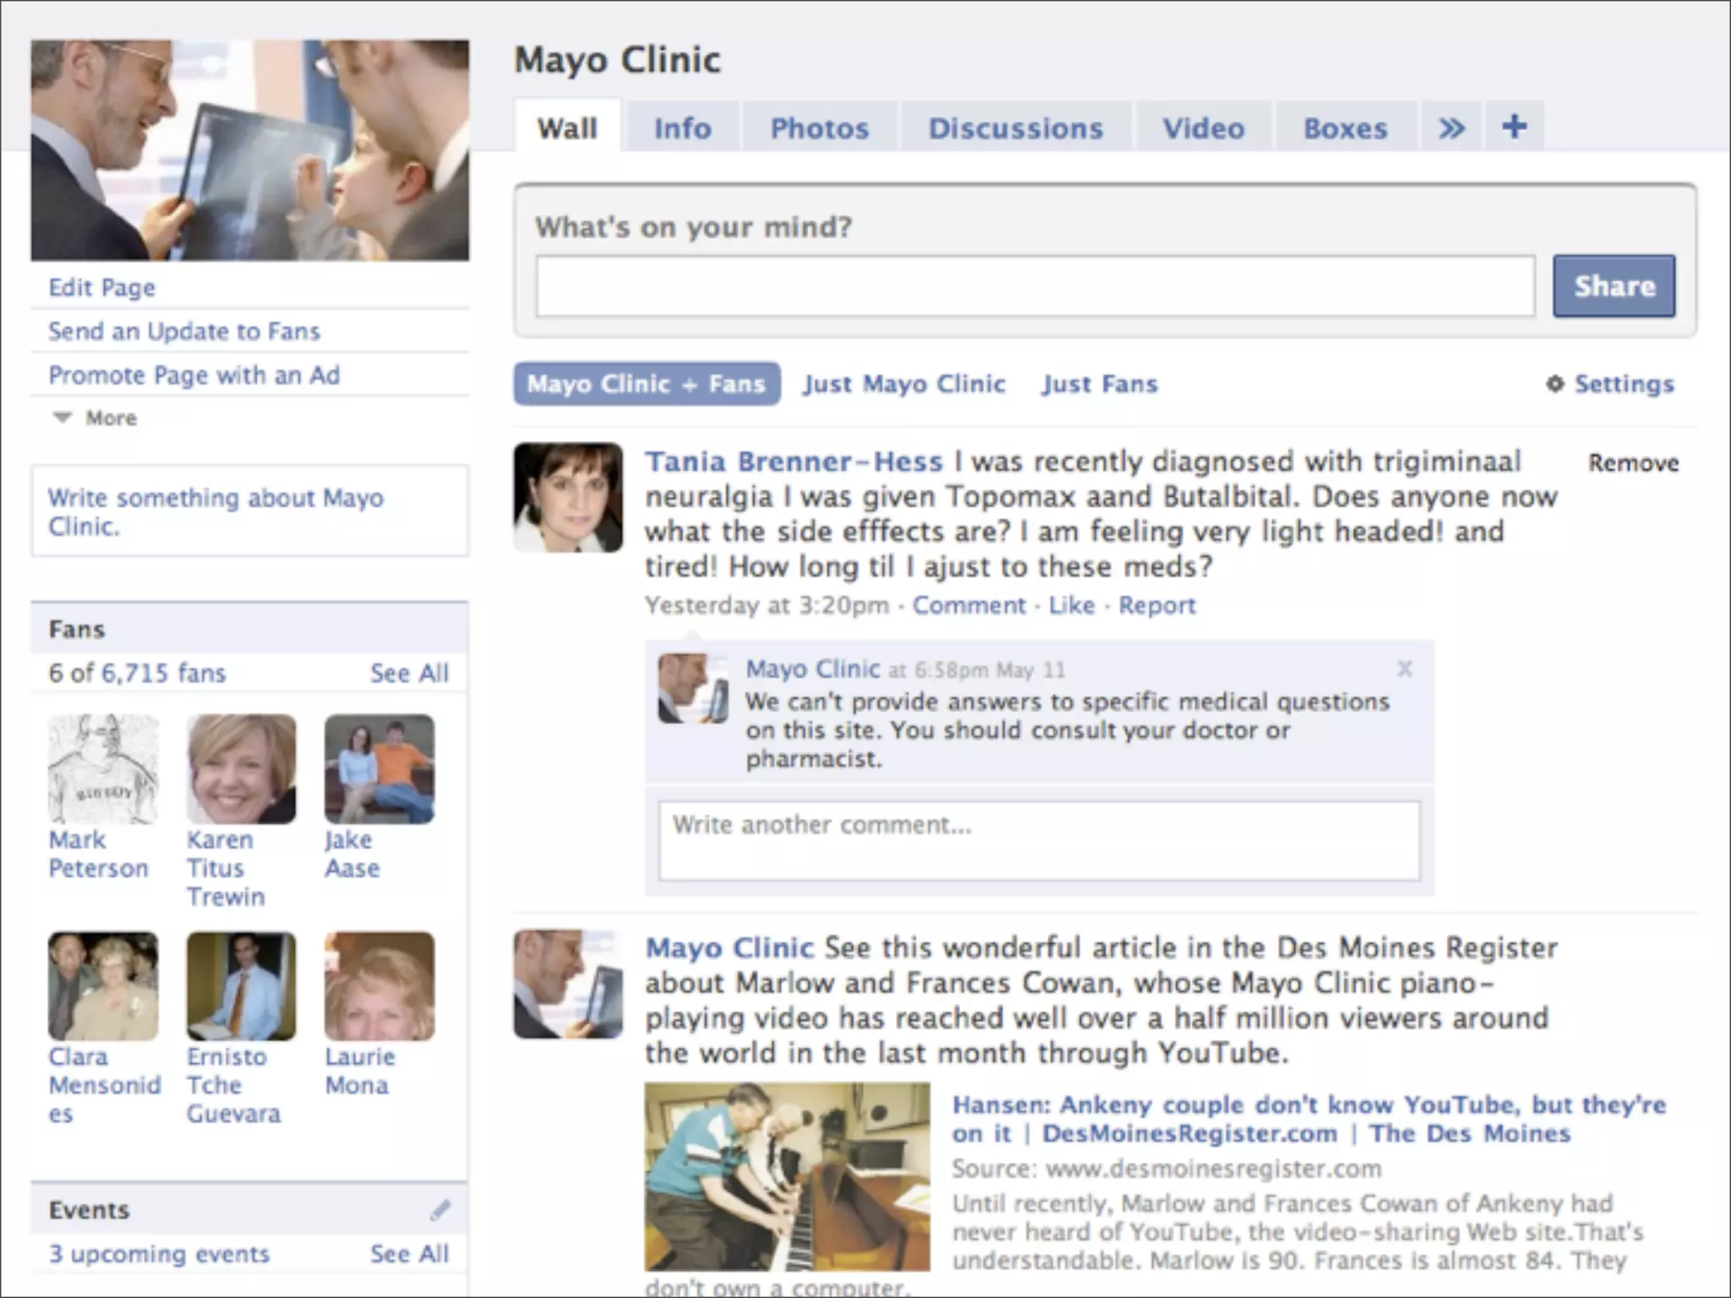Image resolution: width=1731 pixels, height=1298 pixels.
Task: Click the Mayo Clinic page profile photo
Action: point(250,150)
